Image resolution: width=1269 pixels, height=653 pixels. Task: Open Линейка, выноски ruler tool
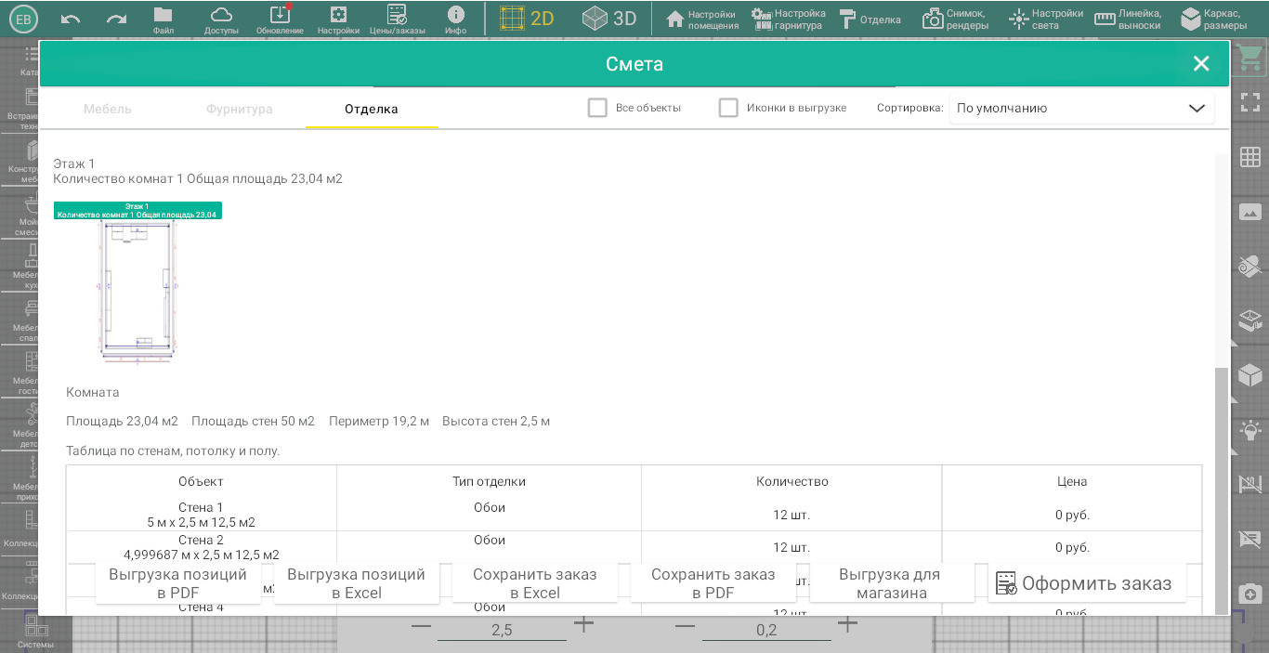(1128, 19)
